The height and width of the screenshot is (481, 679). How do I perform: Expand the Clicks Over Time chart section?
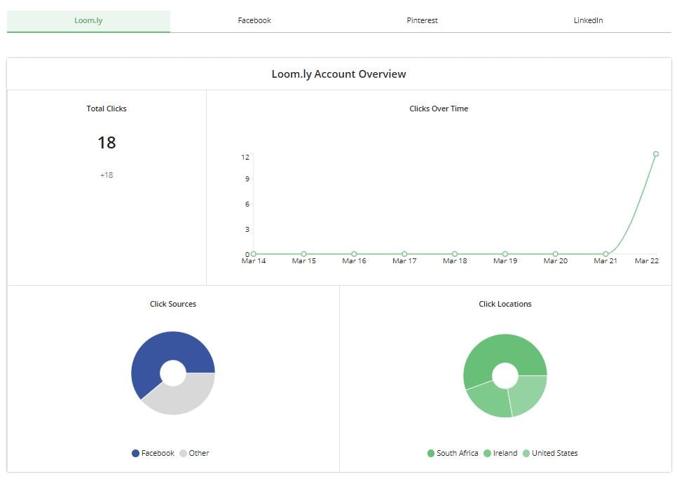[438, 109]
